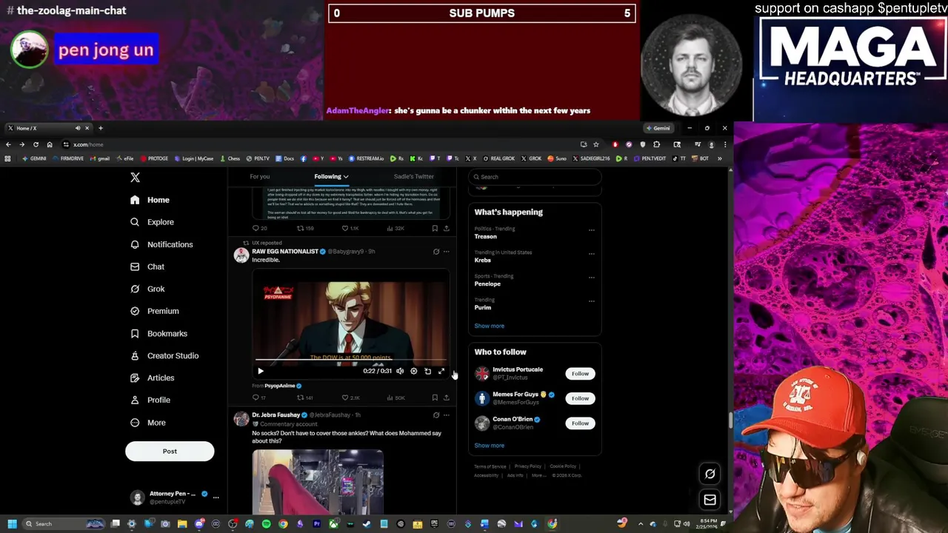948x533 pixels.
Task: Mute the video using the speaker icon
Action: (x=400, y=372)
